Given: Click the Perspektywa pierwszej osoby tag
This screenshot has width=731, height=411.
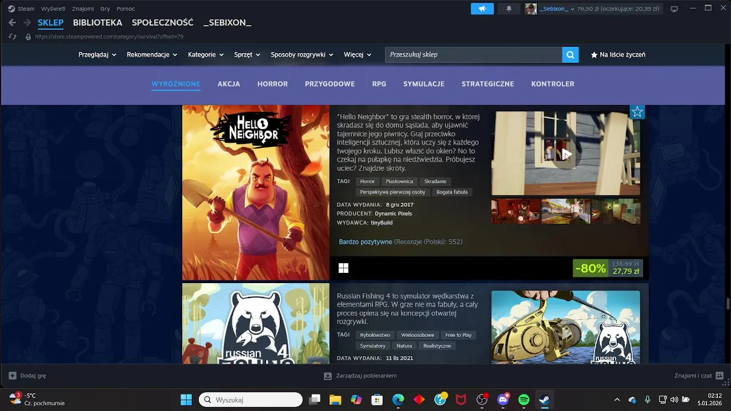Looking at the screenshot, I should (392, 192).
